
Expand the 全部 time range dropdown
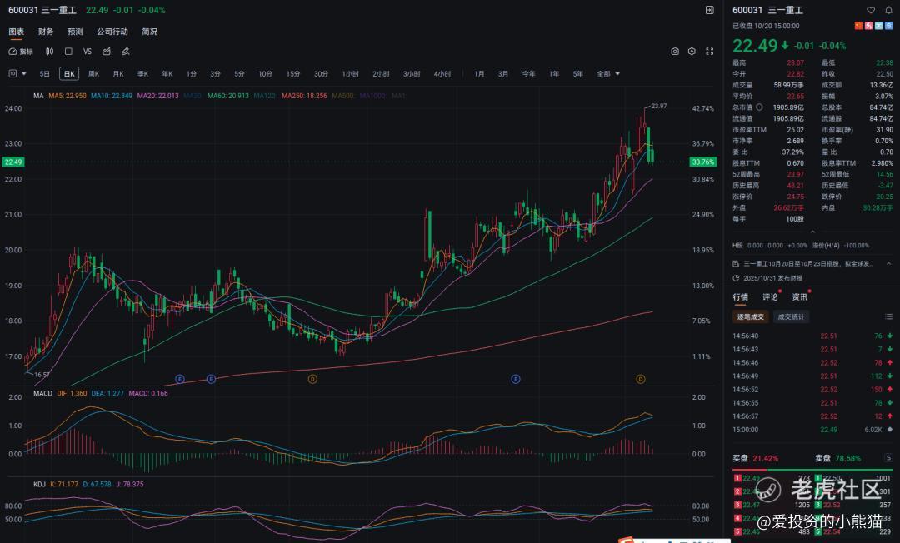(x=608, y=74)
